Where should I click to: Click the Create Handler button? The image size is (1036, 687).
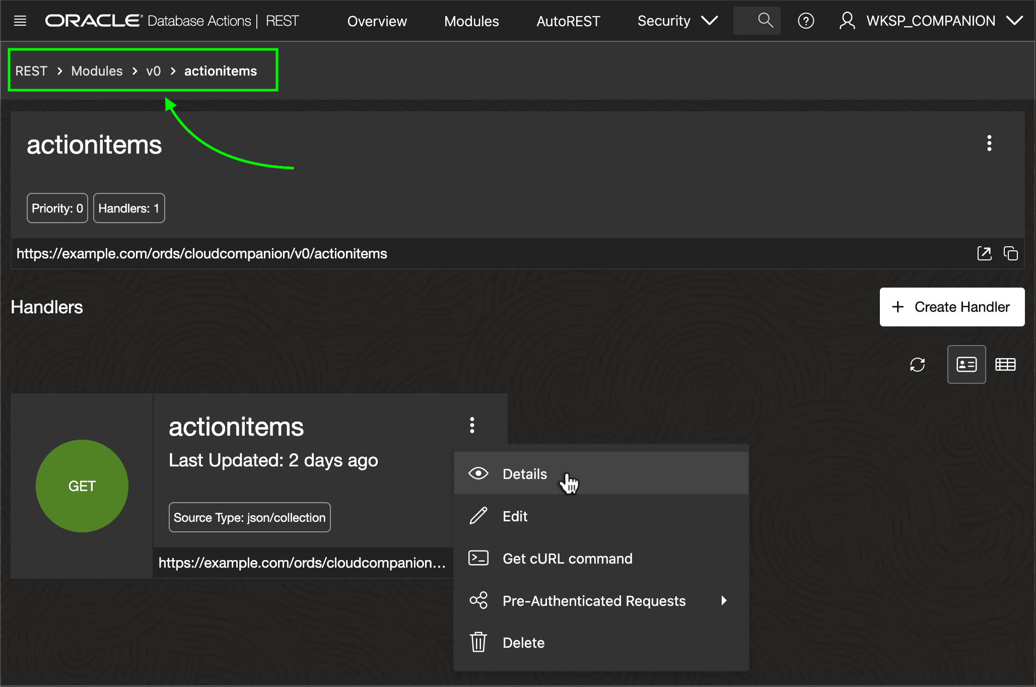[952, 307]
